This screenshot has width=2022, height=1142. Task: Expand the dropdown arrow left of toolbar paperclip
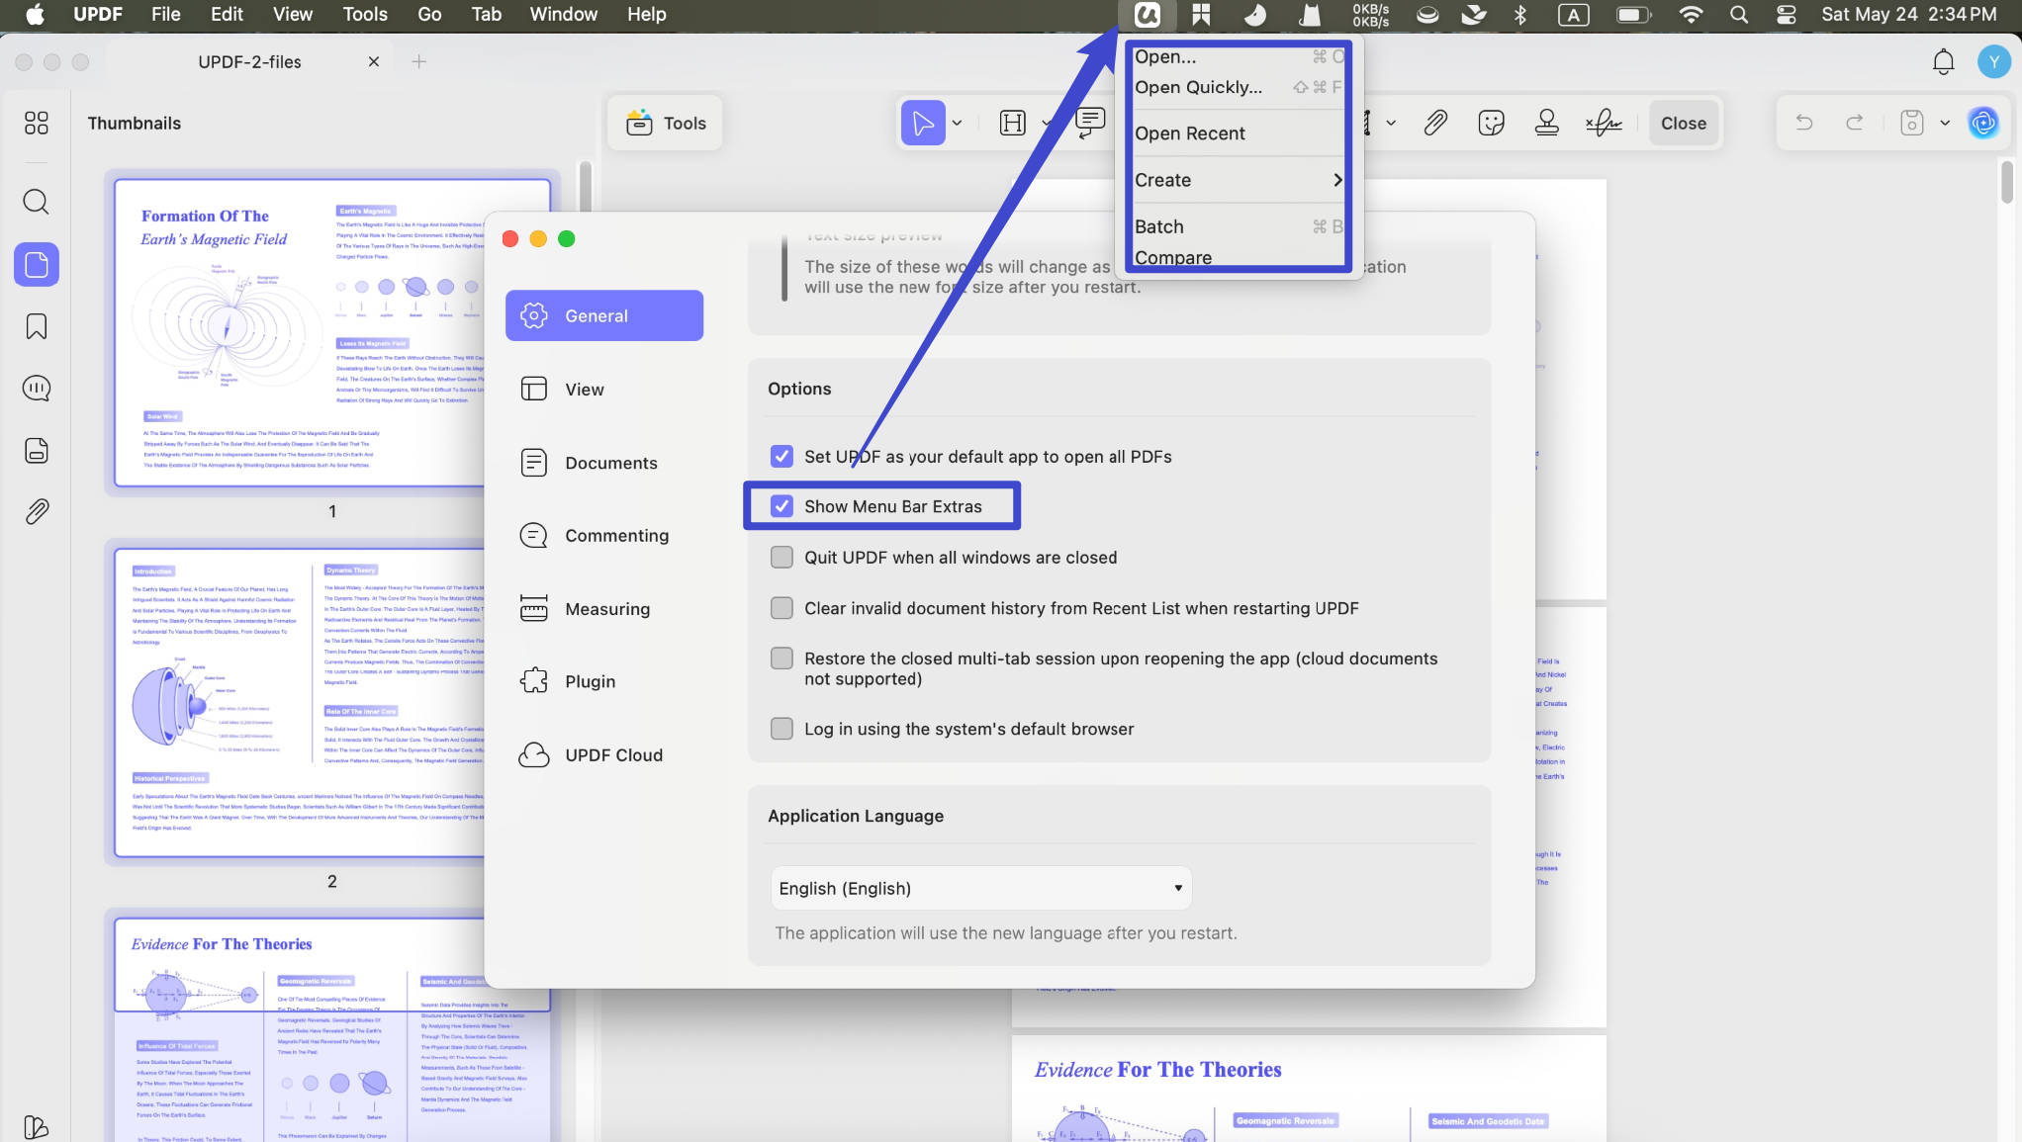pos(1391,124)
